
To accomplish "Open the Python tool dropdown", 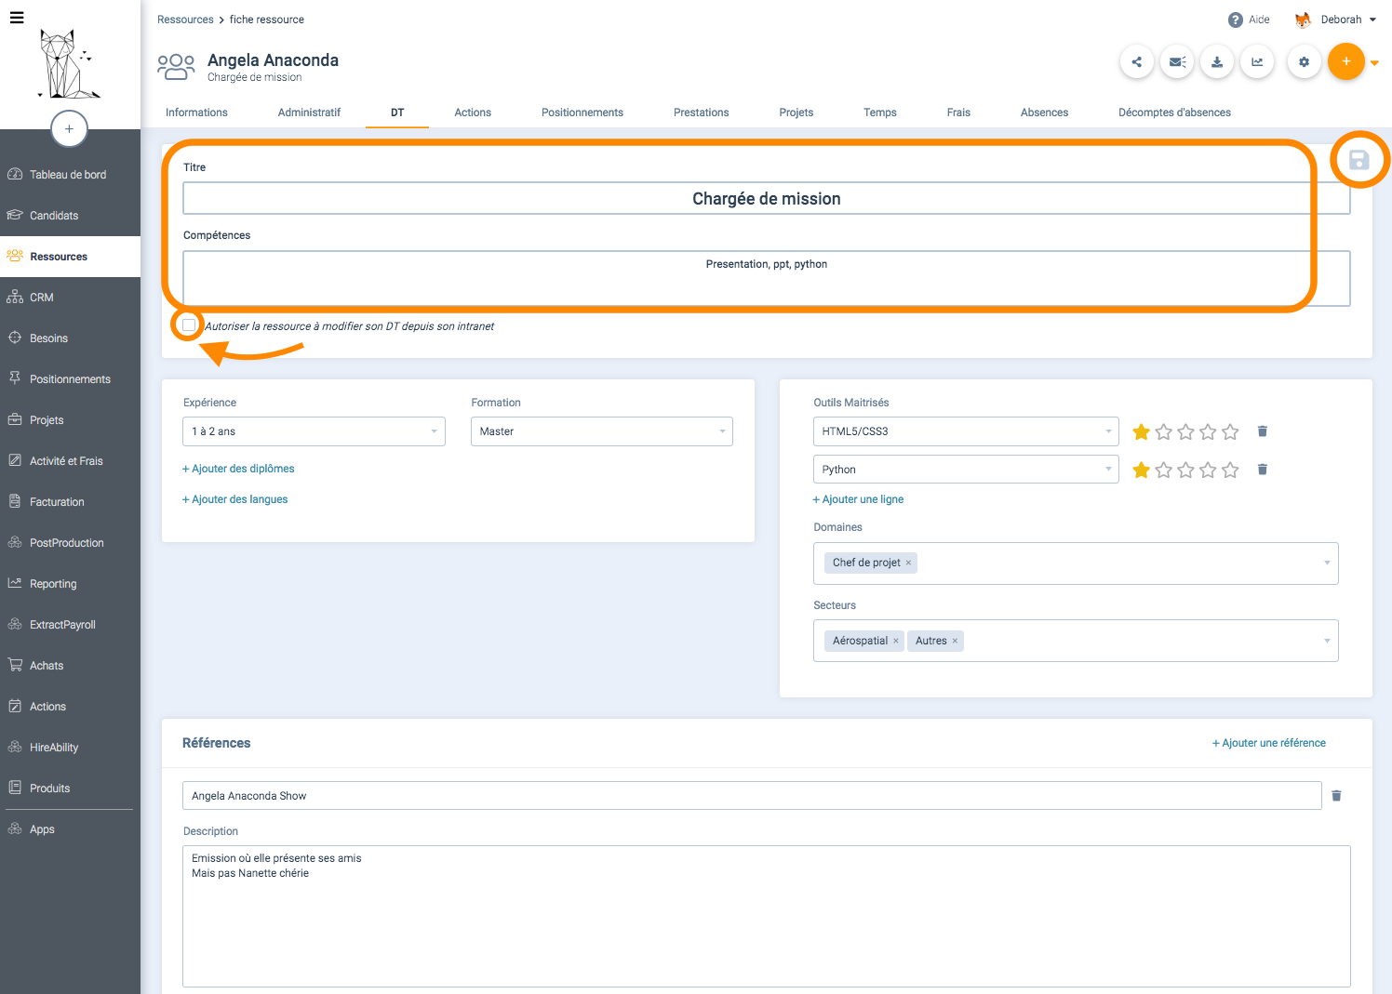I will (966, 470).
